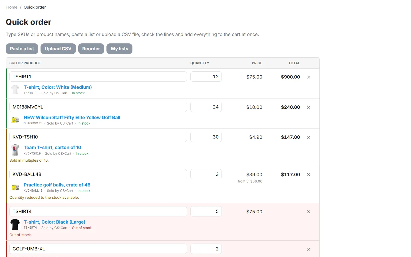The height and width of the screenshot is (257, 411).
Task: Click the PRICE column header
Action: 257,63
